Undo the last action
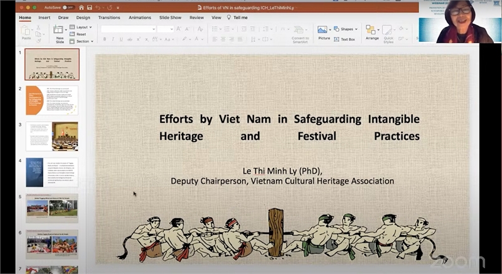 coord(99,8)
